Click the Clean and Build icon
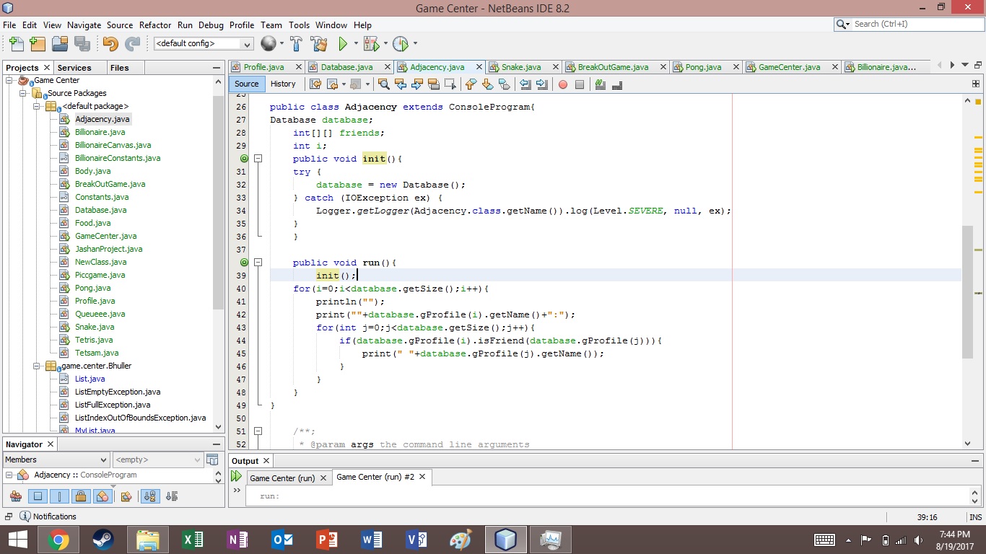The image size is (986, 554). point(318,43)
